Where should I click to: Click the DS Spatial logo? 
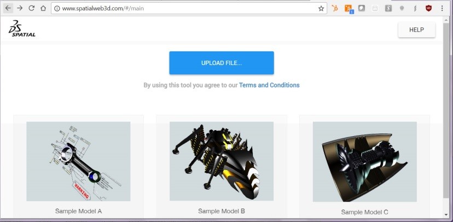(22, 30)
